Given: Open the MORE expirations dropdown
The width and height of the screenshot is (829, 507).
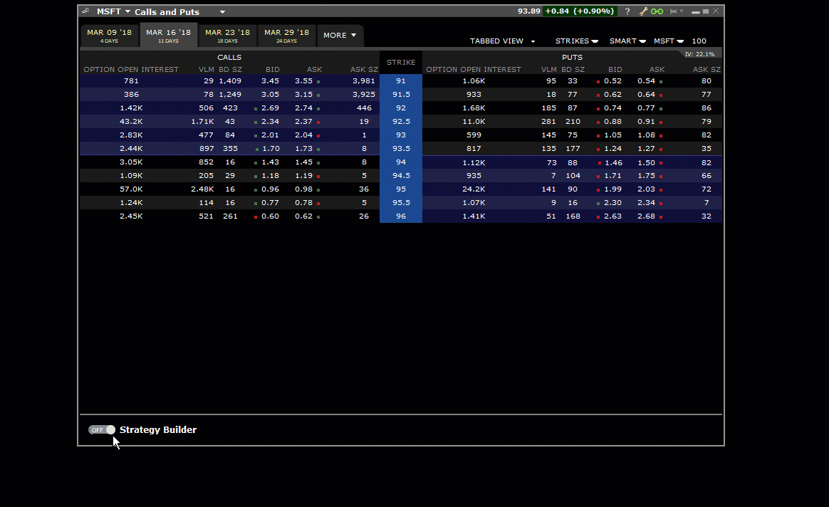Looking at the screenshot, I should click(x=340, y=35).
